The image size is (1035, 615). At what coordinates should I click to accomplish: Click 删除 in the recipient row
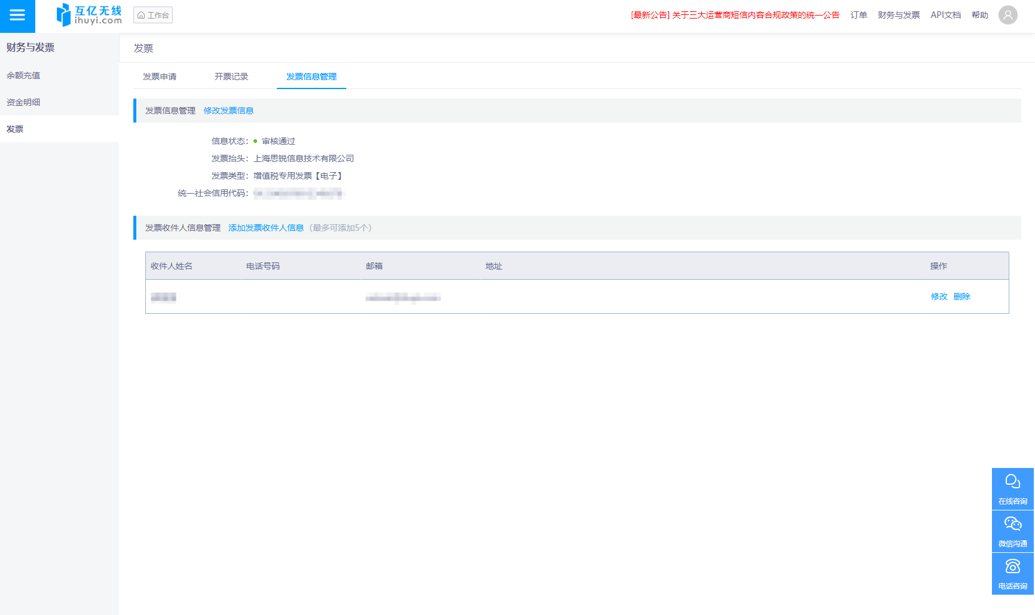[x=961, y=296]
